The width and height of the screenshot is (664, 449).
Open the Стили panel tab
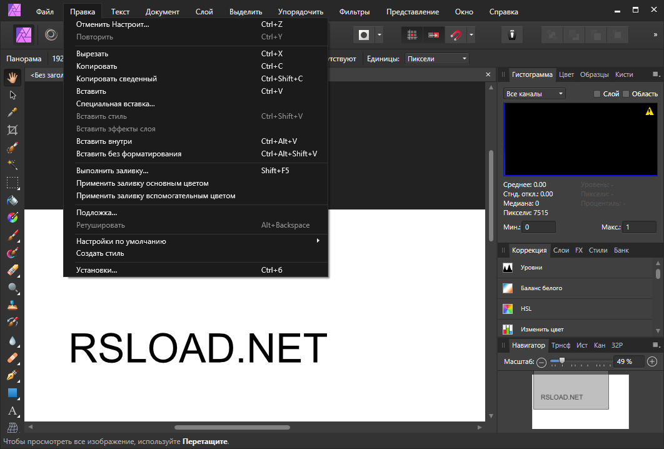tap(598, 250)
